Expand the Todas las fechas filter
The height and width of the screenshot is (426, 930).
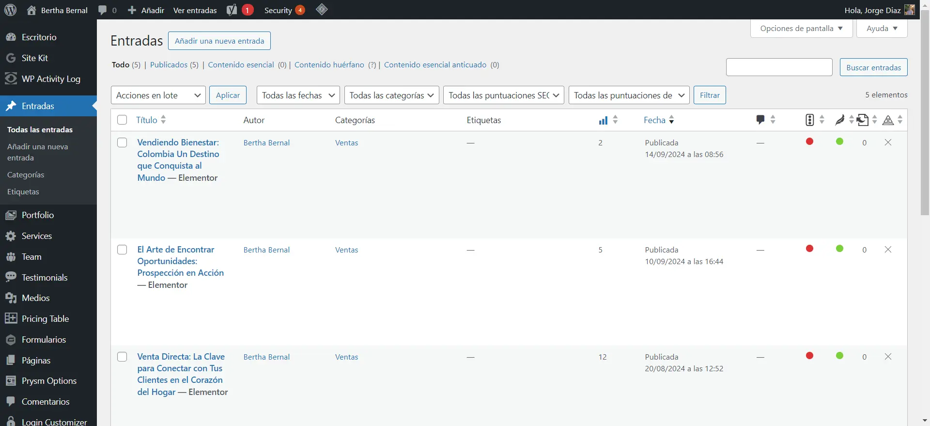click(298, 95)
